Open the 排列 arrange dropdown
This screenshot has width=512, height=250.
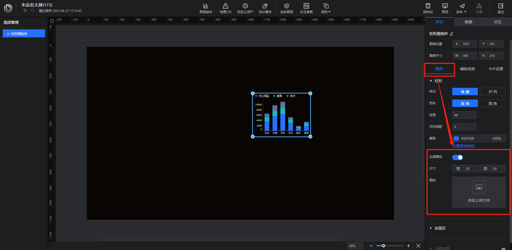point(326,8)
